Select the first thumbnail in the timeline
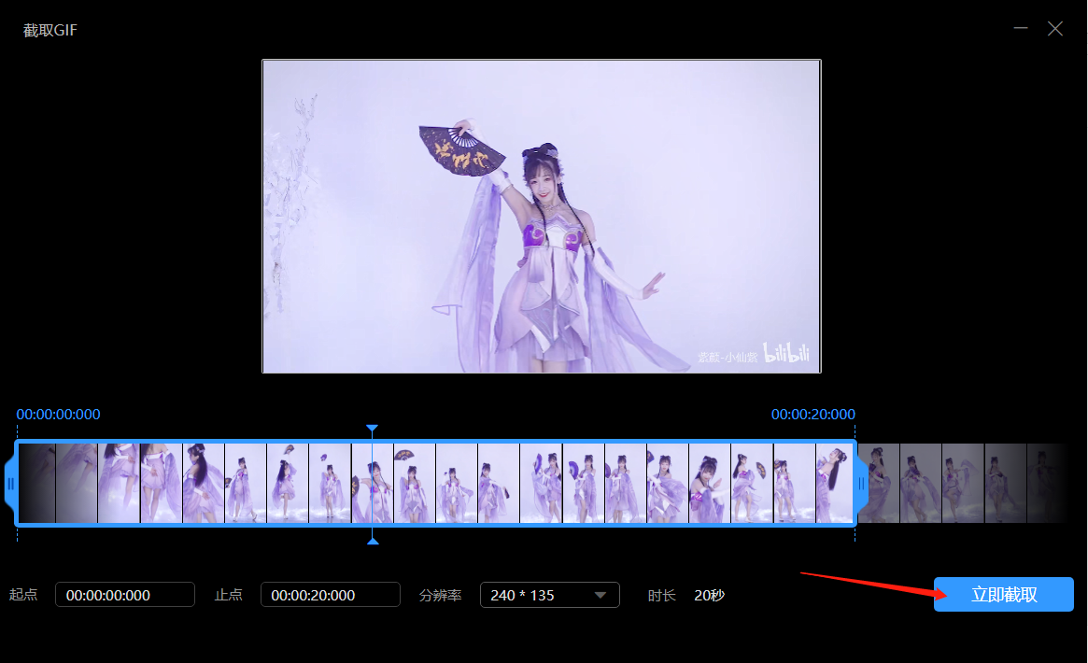Screen dimensions: 1088x663 (36, 484)
